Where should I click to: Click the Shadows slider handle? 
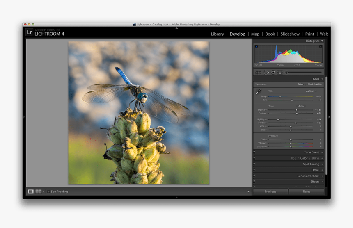pos(296,123)
